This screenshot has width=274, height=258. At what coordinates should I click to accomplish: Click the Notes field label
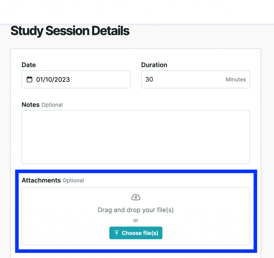31,105
